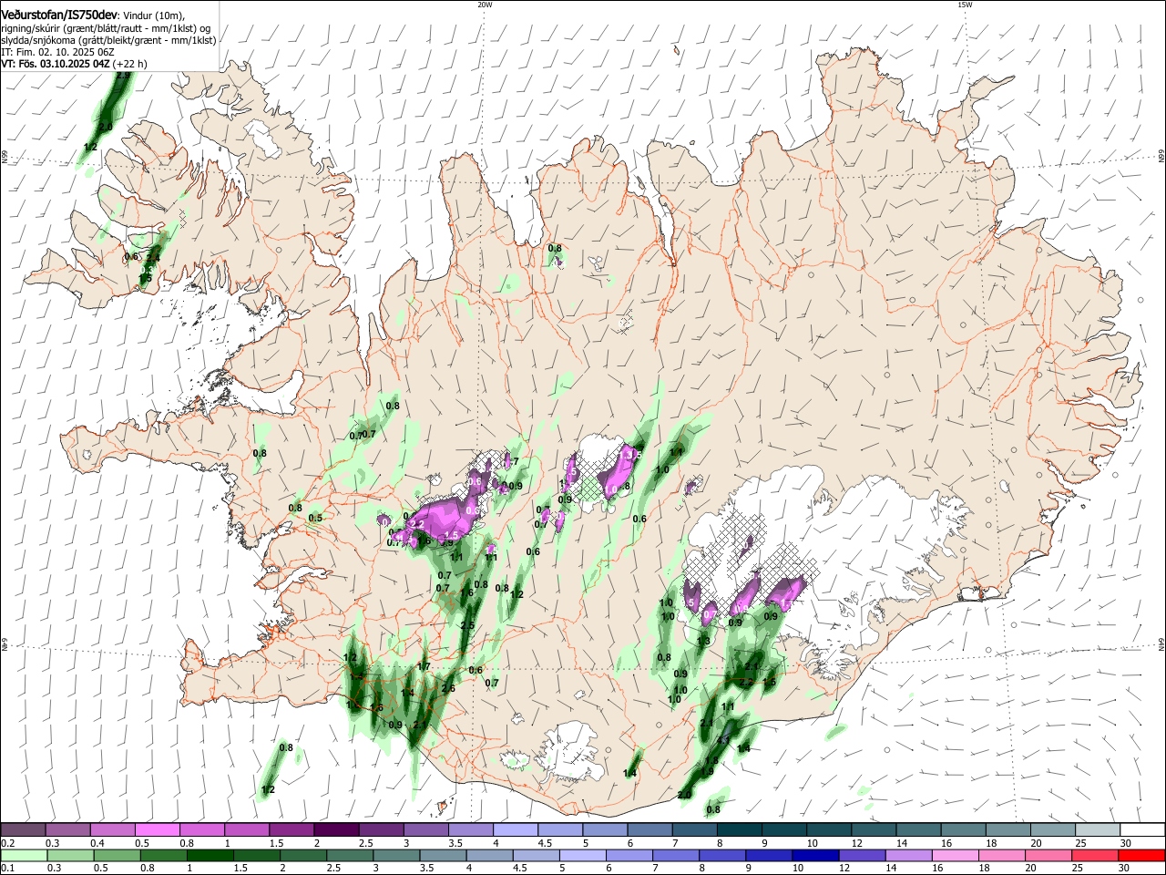
Task: Select the IT: Fim. 02. 10. 2025 06Z line
Action: (x=56, y=53)
